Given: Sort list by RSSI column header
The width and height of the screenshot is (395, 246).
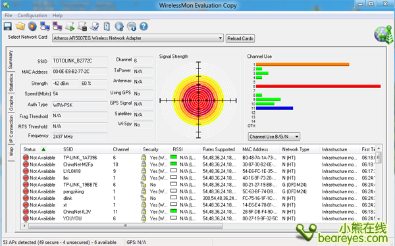Looking at the screenshot, I should click(185, 149).
